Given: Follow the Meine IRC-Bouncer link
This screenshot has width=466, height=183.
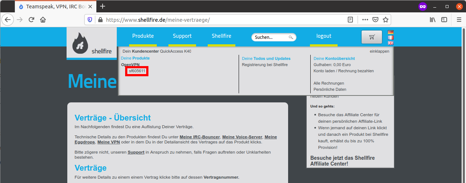Looking at the screenshot, I should coord(200,137).
